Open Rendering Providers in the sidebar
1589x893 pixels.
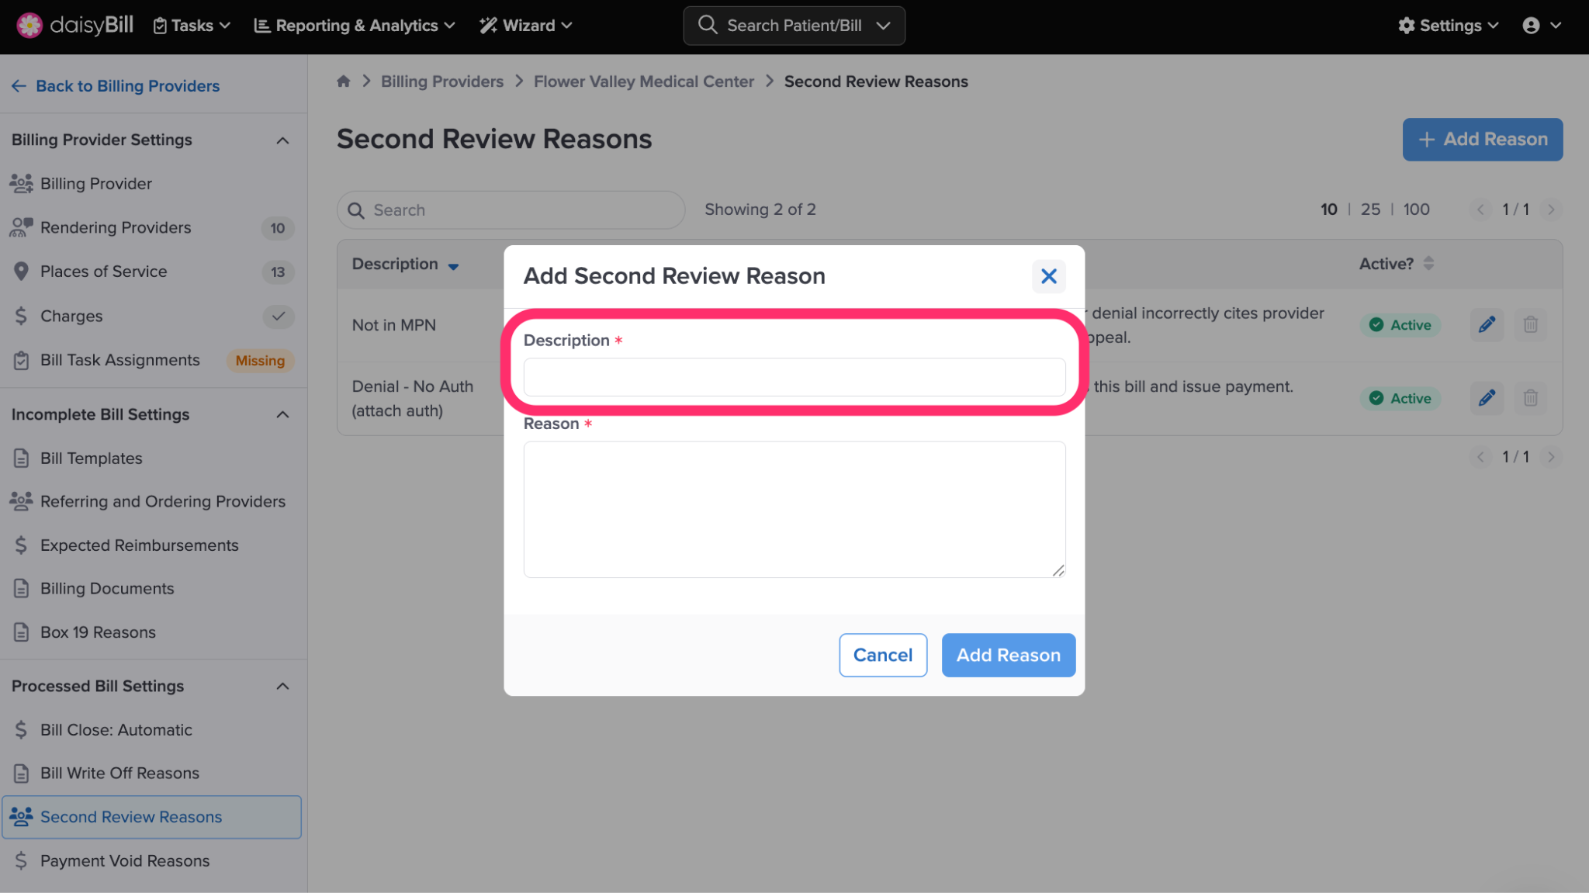point(116,227)
